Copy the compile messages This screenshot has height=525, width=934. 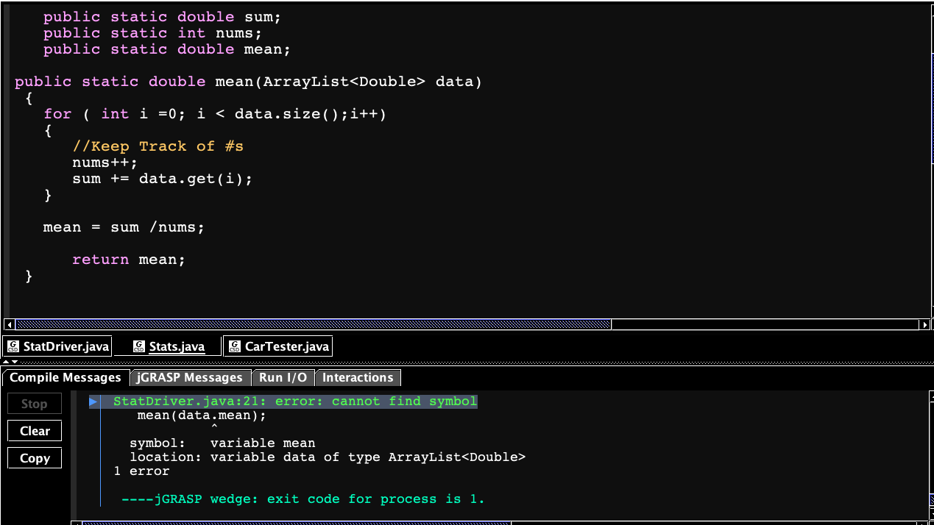pos(35,458)
